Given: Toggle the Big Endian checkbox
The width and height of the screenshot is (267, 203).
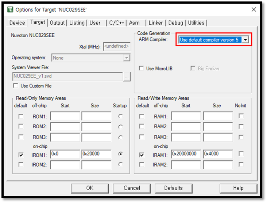Looking at the screenshot, I should point(193,69).
